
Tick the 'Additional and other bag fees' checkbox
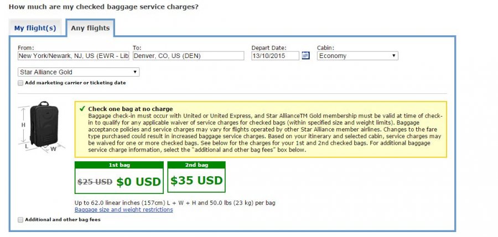coord(20,219)
